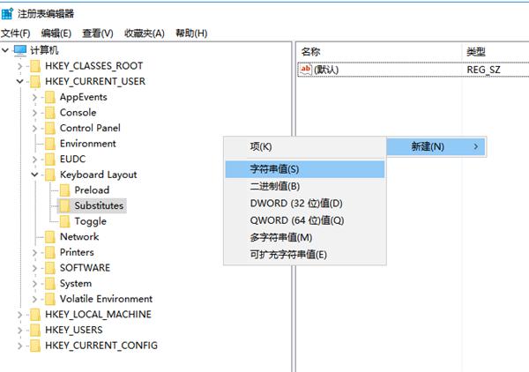This screenshot has height=372, width=529.
Task: Expand the AppEvents key
Action: pos(34,97)
